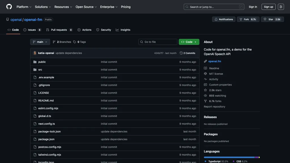Click the bell icon in Notifications button
Image resolution: width=290 pixels, height=163 pixels.
click(216, 20)
